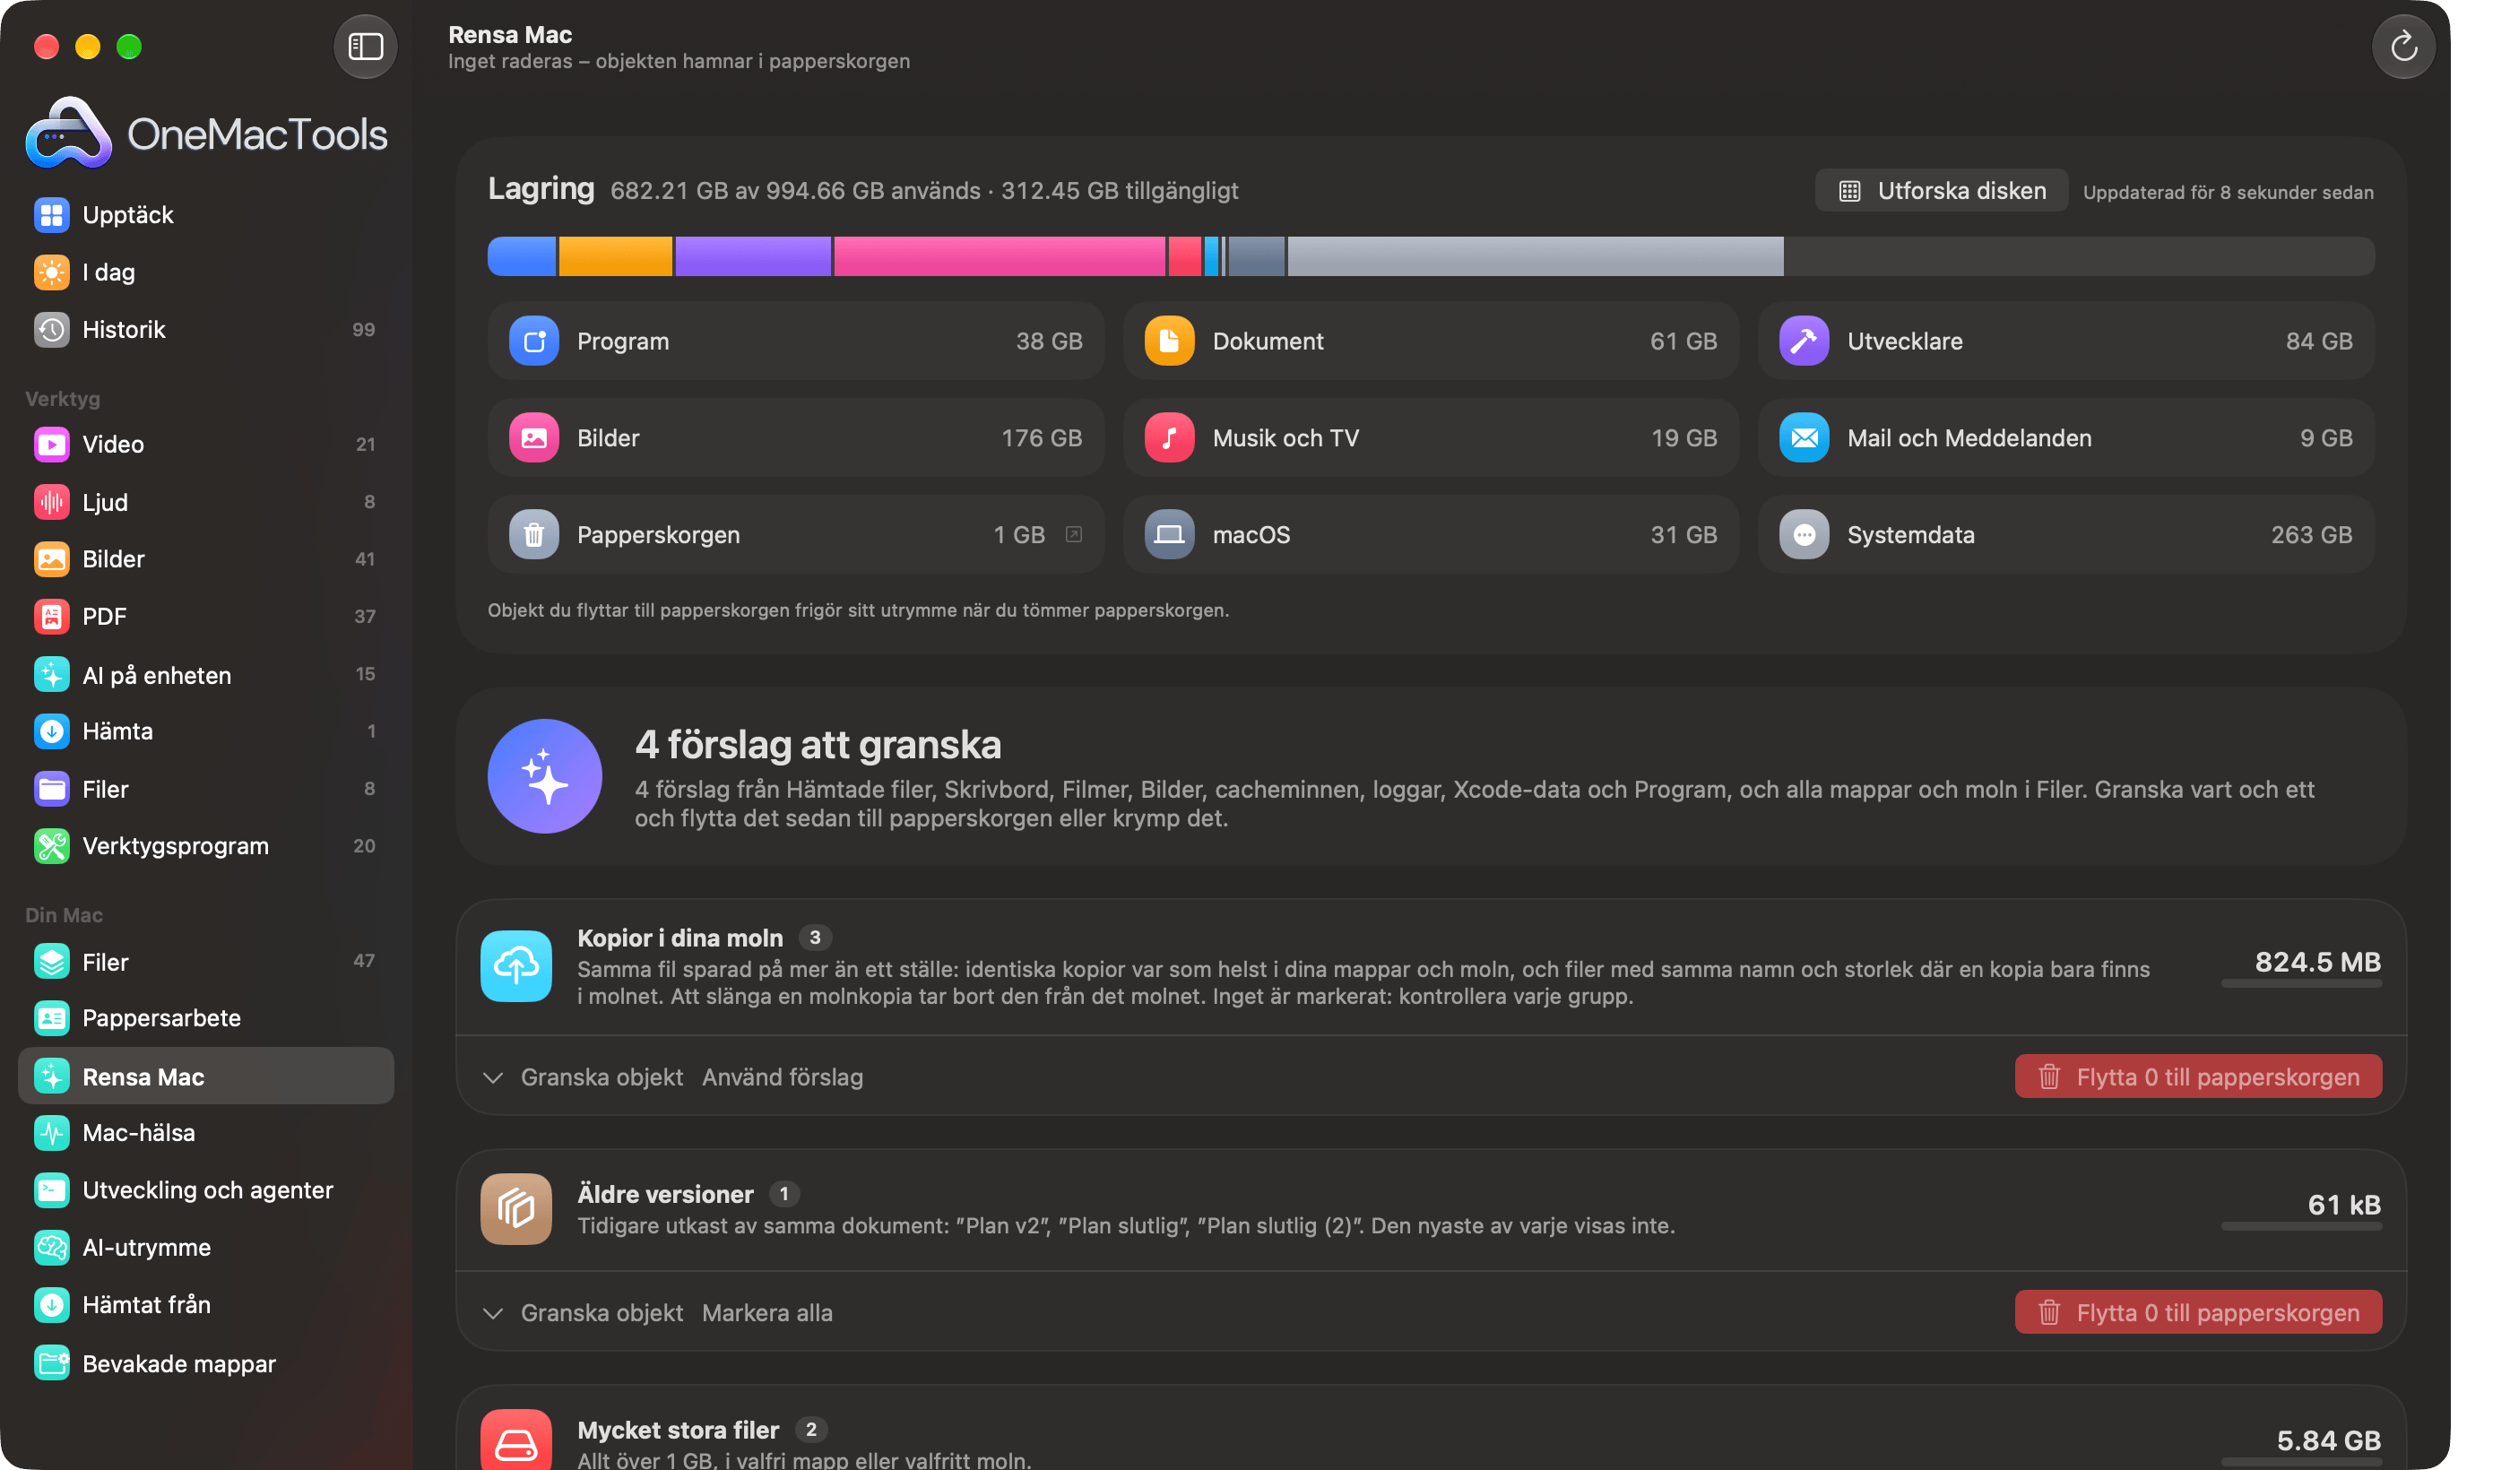Click Uppdaterad för 8 sekunder sedan text
Image resolution: width=2510 pixels, height=1470 pixels.
coord(2227,192)
